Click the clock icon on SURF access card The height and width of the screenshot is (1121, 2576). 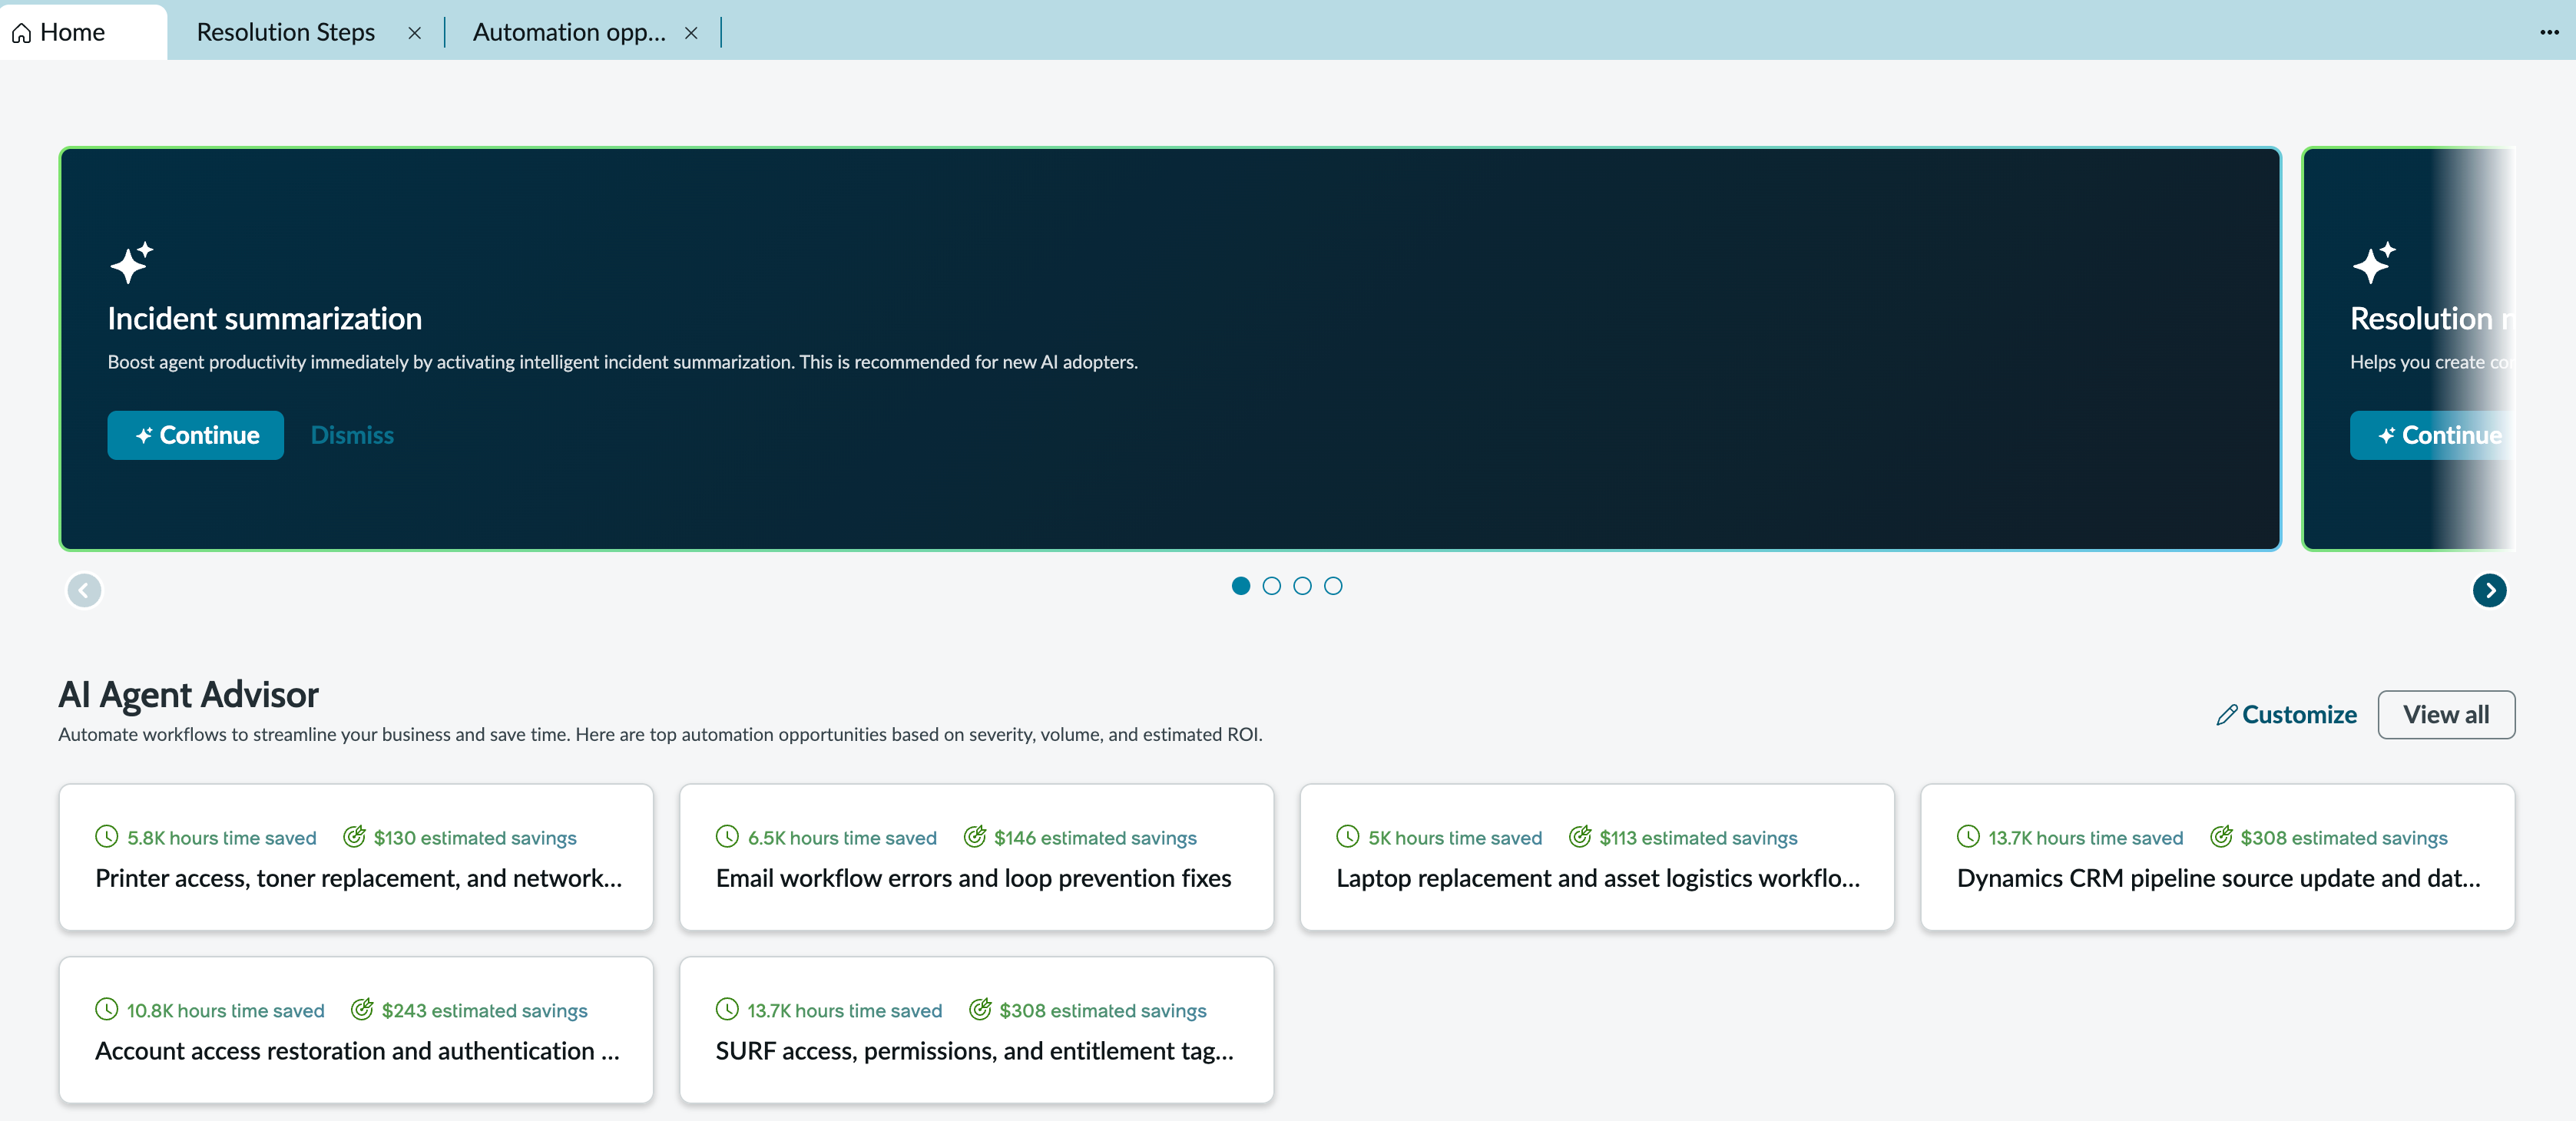coord(727,1009)
